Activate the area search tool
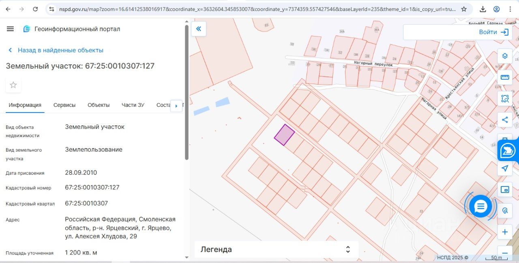 pos(505,98)
